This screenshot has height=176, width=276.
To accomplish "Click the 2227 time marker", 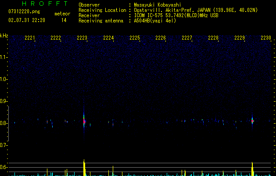I will click(x=187, y=38).
